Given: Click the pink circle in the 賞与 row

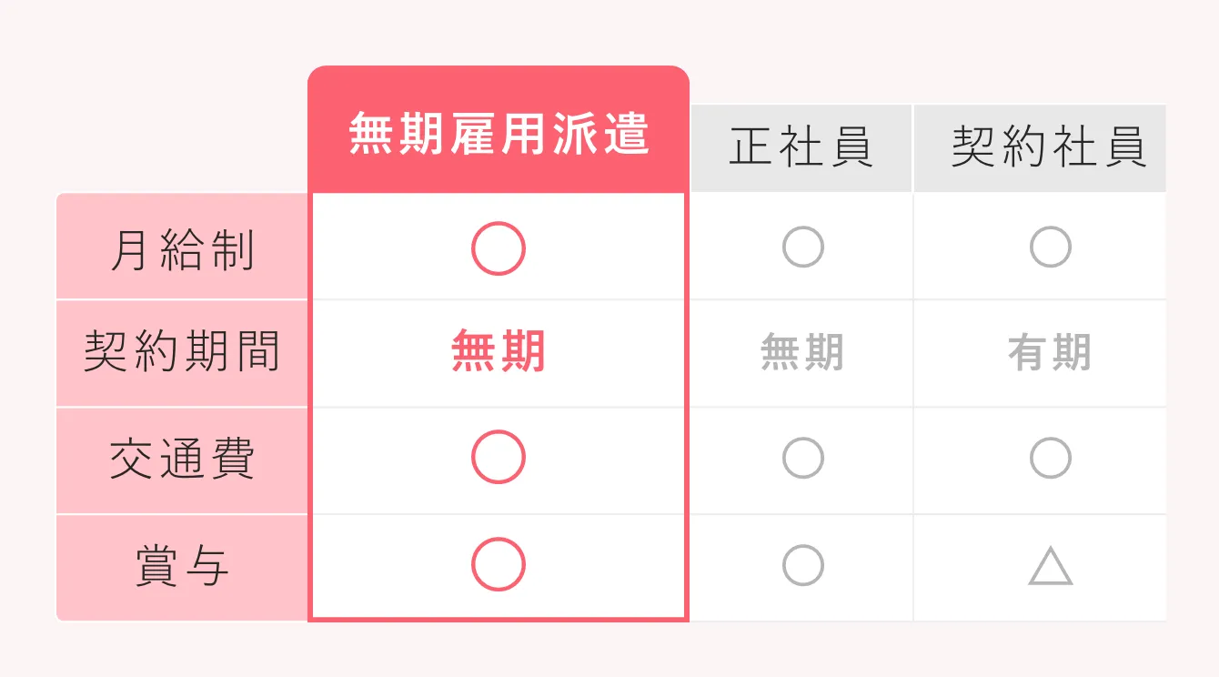Looking at the screenshot, I should click(x=499, y=564).
